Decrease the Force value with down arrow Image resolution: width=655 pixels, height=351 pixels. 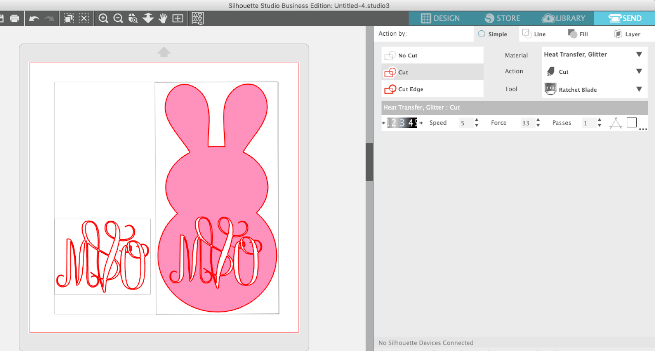(x=538, y=125)
